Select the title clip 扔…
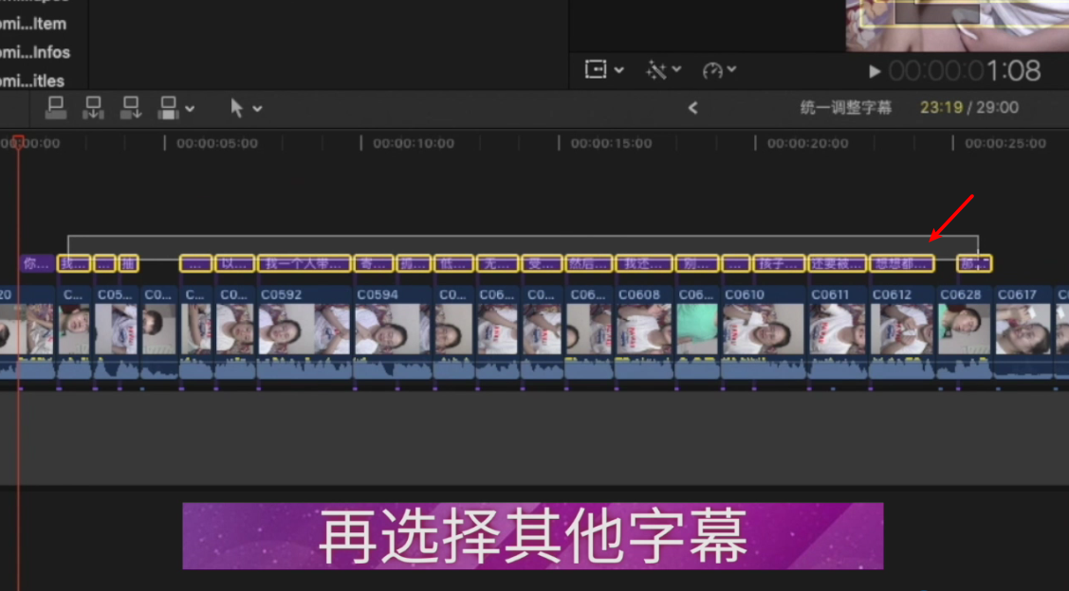This screenshot has height=591, width=1069. pyautogui.click(x=414, y=263)
